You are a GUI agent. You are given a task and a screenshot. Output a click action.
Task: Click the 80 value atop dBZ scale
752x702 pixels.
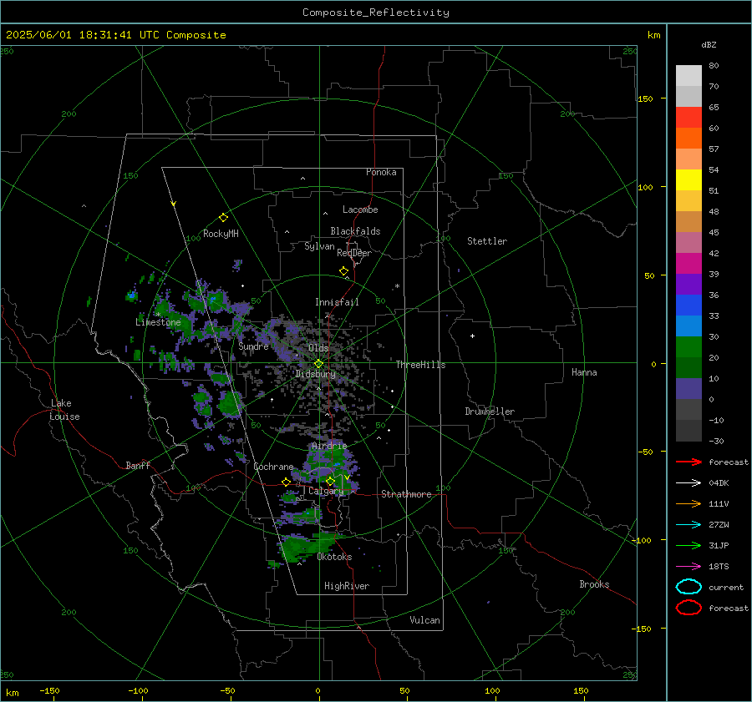[x=714, y=66]
